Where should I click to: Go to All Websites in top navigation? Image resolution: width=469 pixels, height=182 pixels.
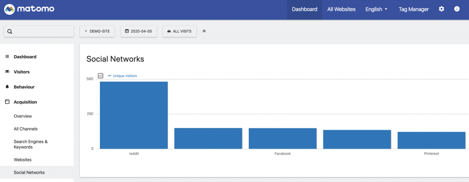341,9
